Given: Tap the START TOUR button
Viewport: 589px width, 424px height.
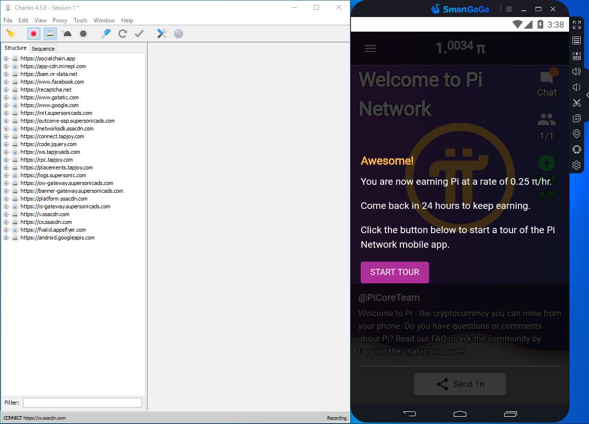Looking at the screenshot, I should point(395,272).
